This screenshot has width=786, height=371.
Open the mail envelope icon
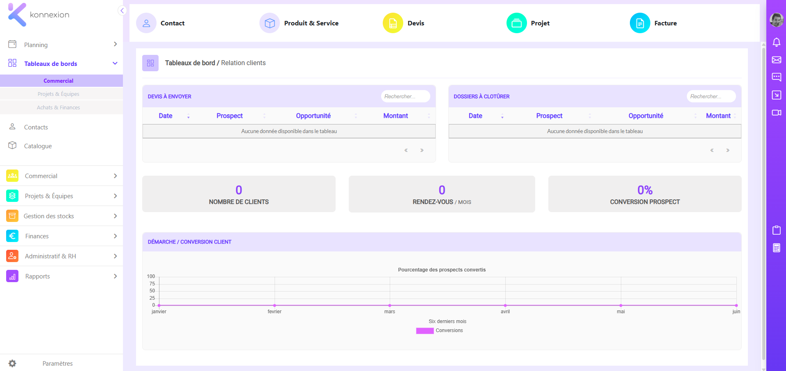click(x=776, y=60)
